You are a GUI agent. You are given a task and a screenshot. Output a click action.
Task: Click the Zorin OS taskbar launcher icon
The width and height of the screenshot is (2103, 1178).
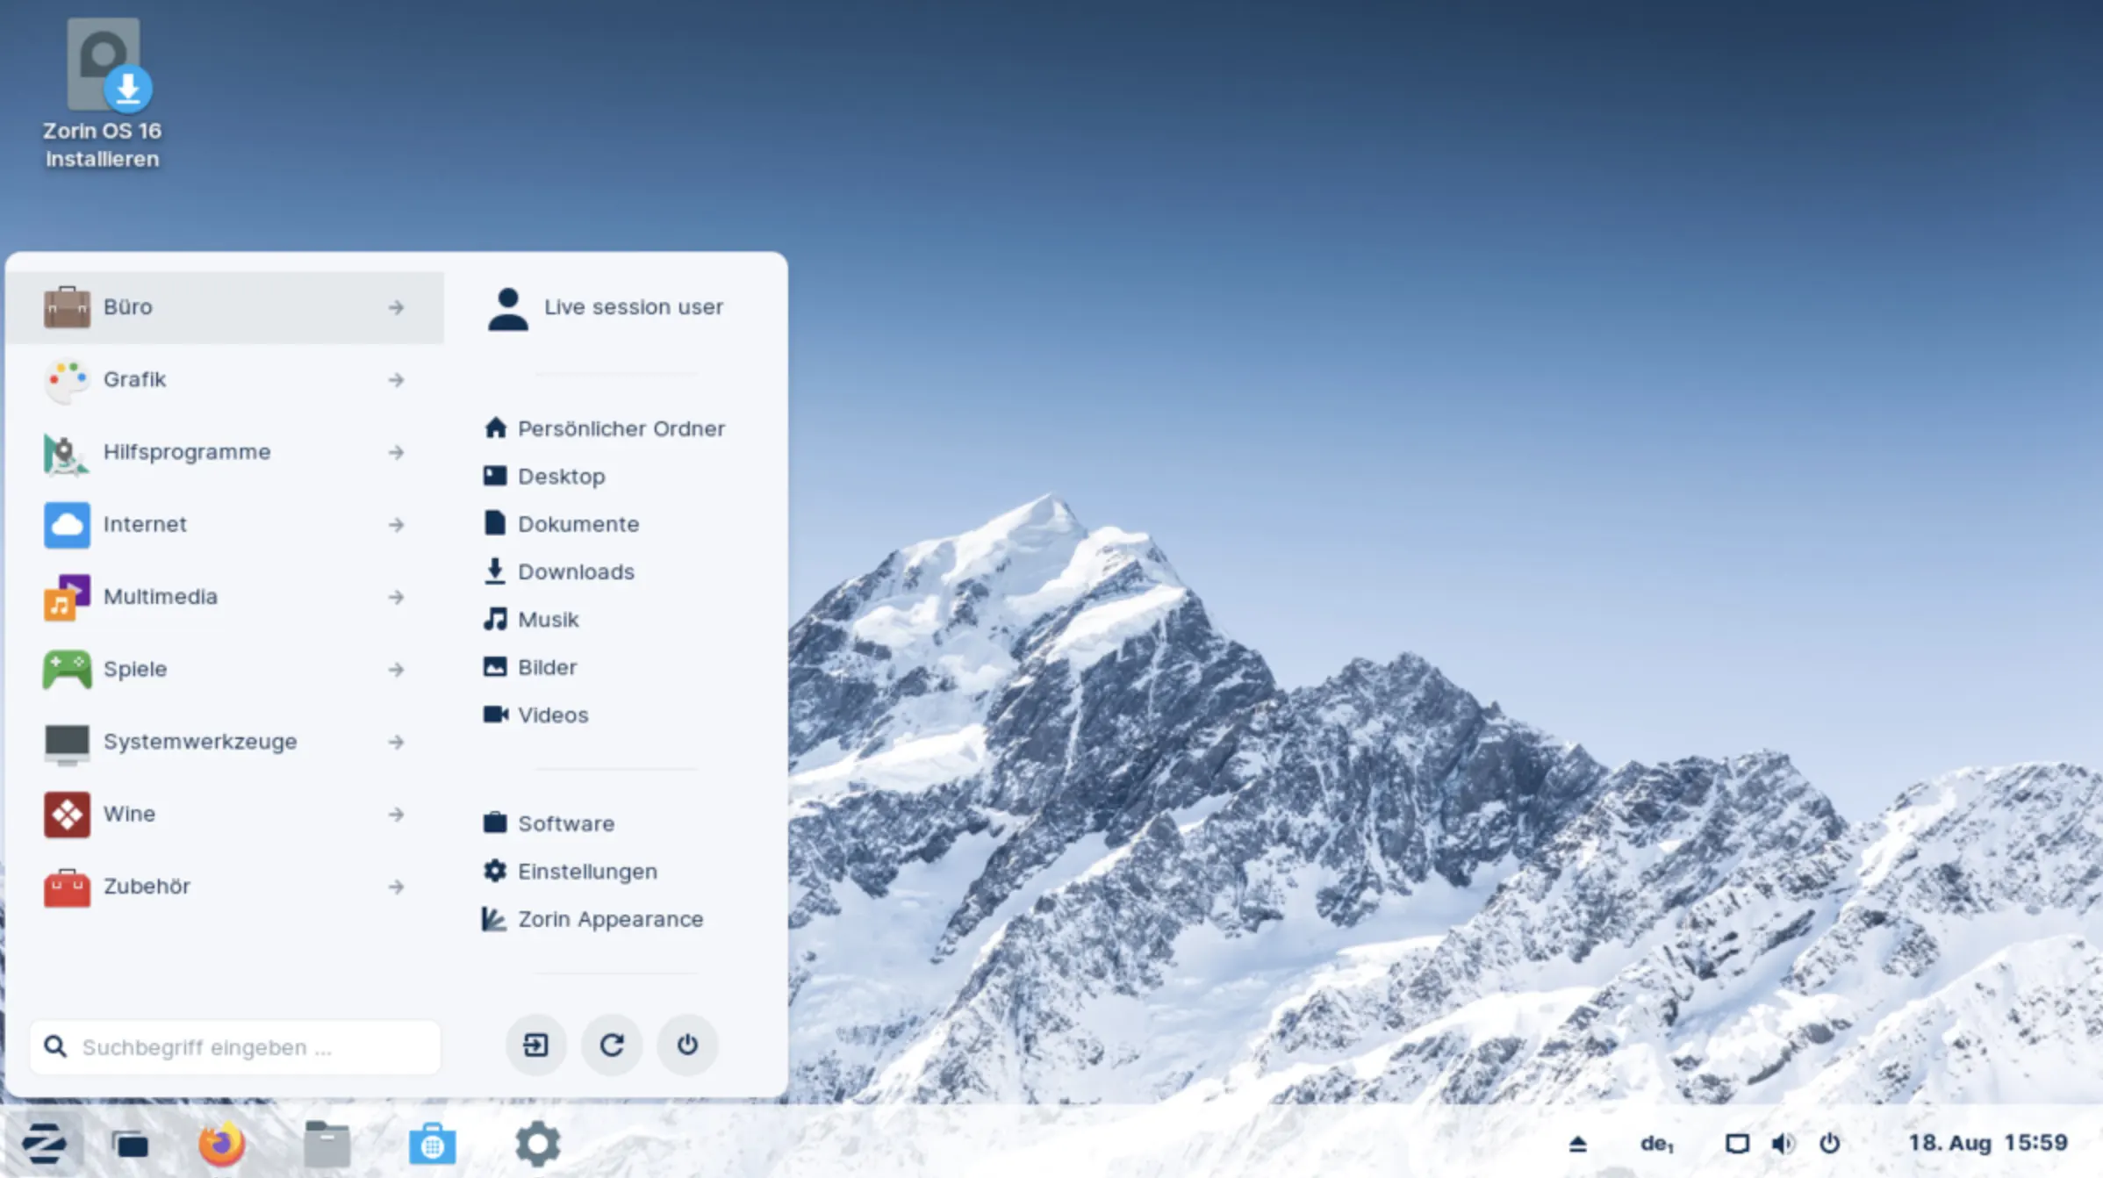(x=47, y=1144)
